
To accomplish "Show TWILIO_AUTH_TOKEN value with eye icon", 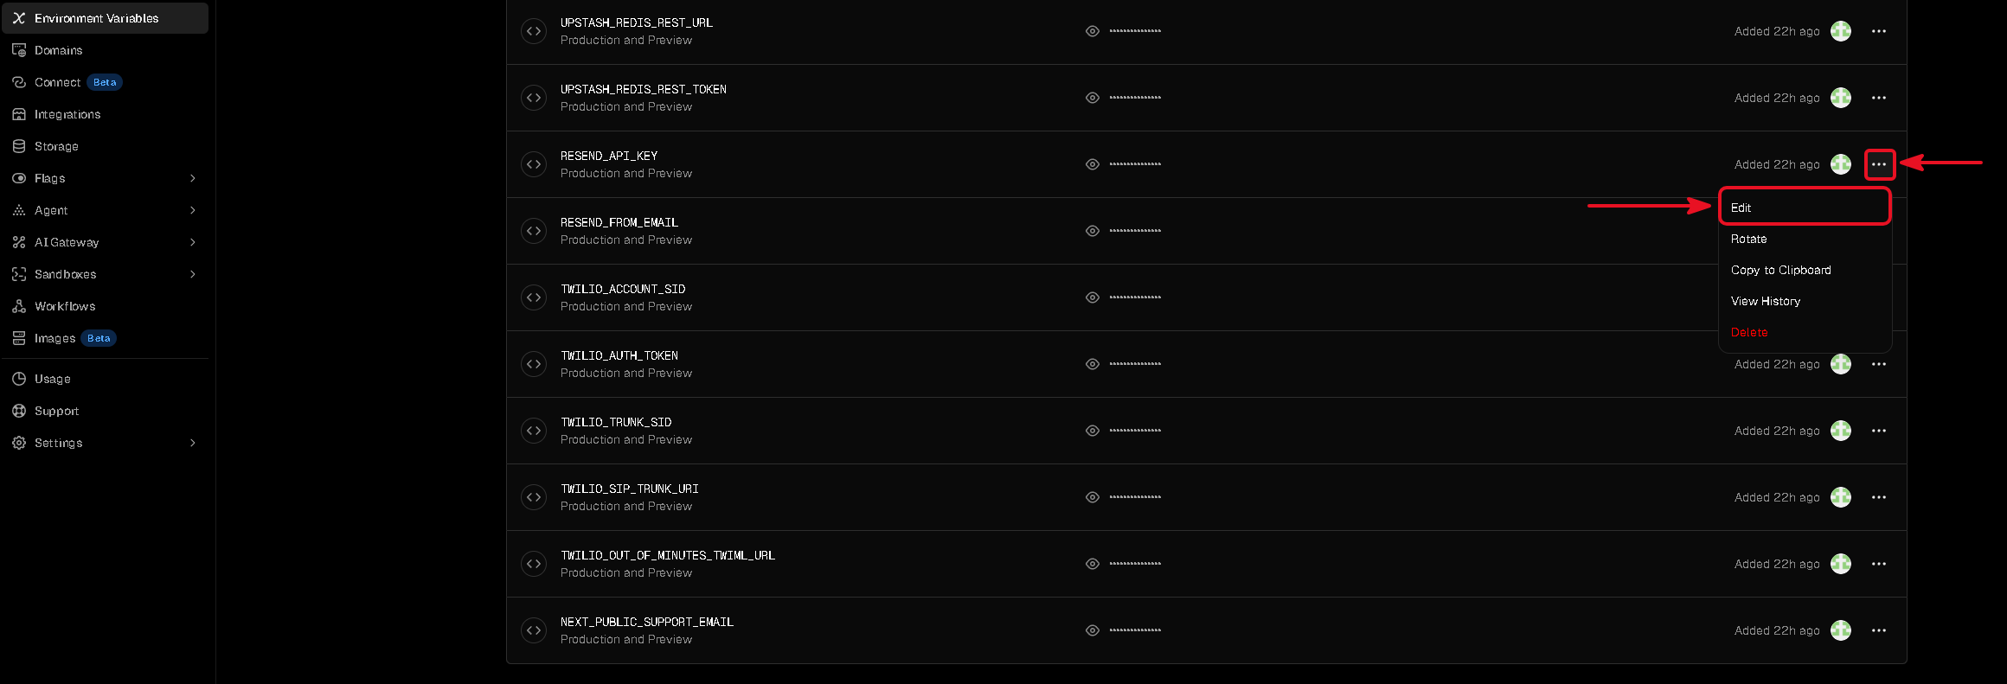I will click(1093, 364).
